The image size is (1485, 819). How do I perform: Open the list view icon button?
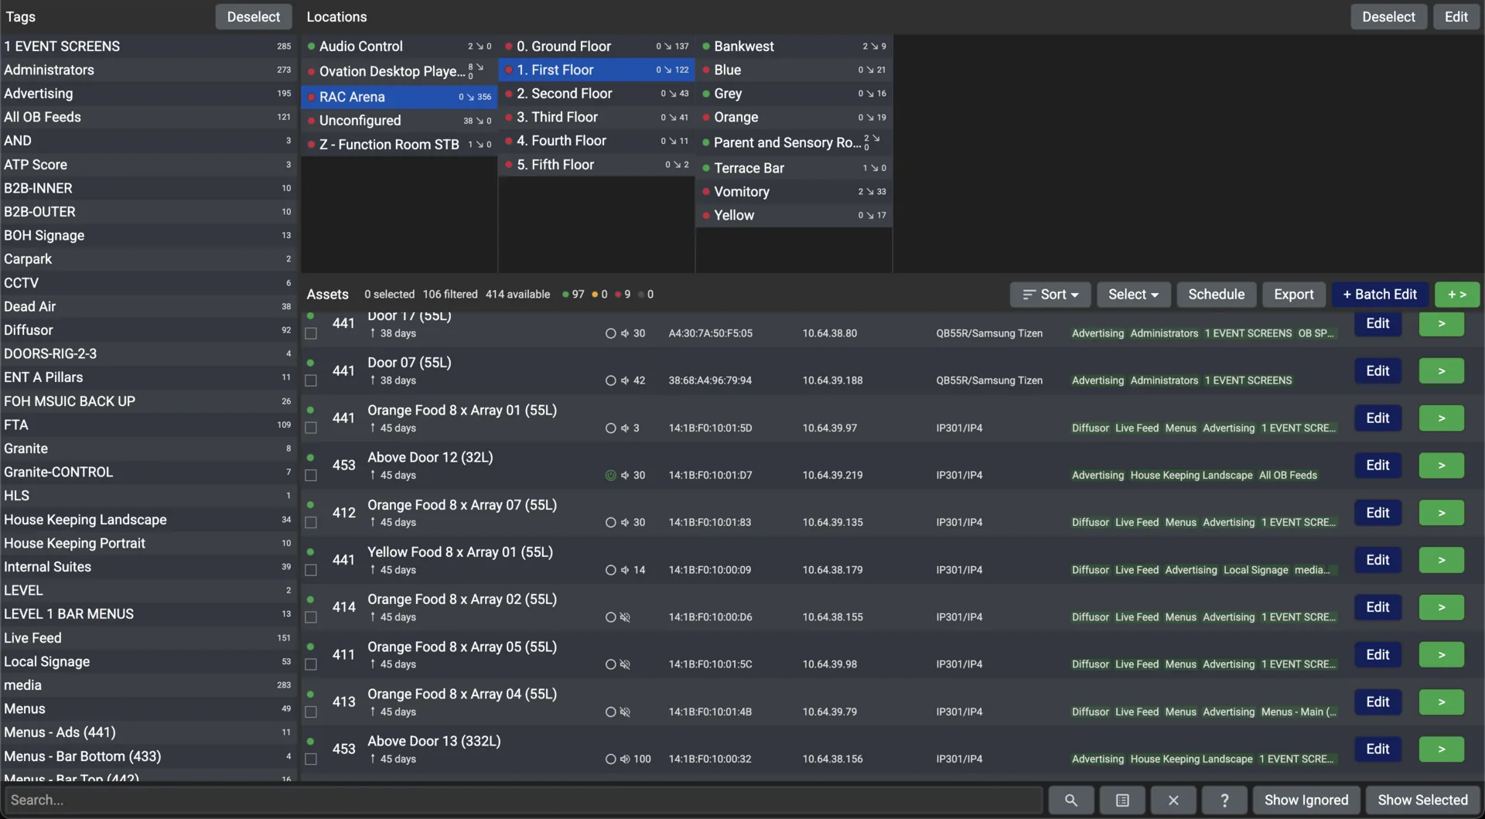pyautogui.click(x=1122, y=800)
